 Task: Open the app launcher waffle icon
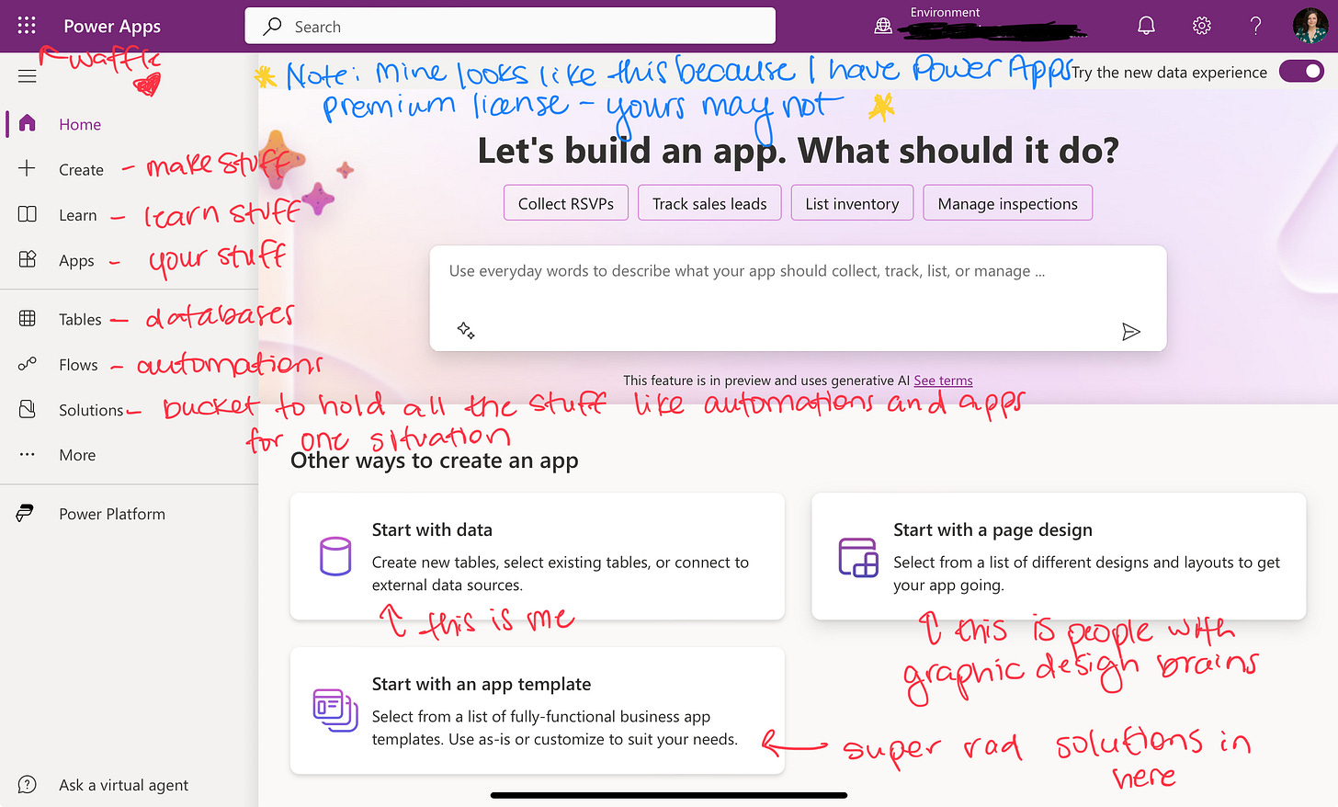(27, 26)
